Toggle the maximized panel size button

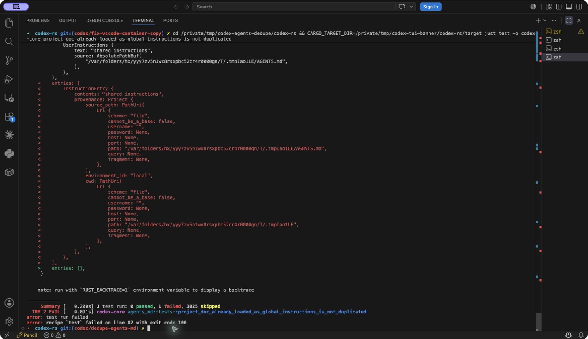pos(569,20)
